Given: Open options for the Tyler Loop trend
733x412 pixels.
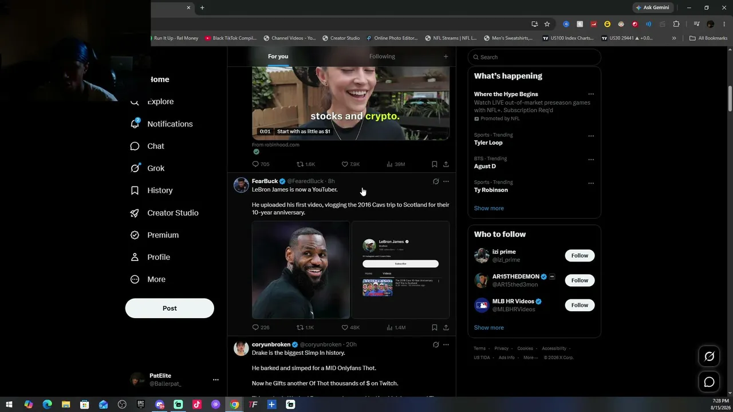Looking at the screenshot, I should click(591, 136).
